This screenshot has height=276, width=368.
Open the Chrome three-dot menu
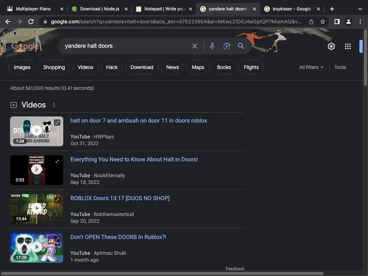click(x=360, y=22)
